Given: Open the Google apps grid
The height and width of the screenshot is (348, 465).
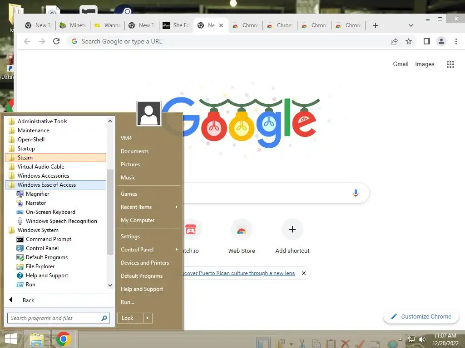Looking at the screenshot, I should click(450, 64).
